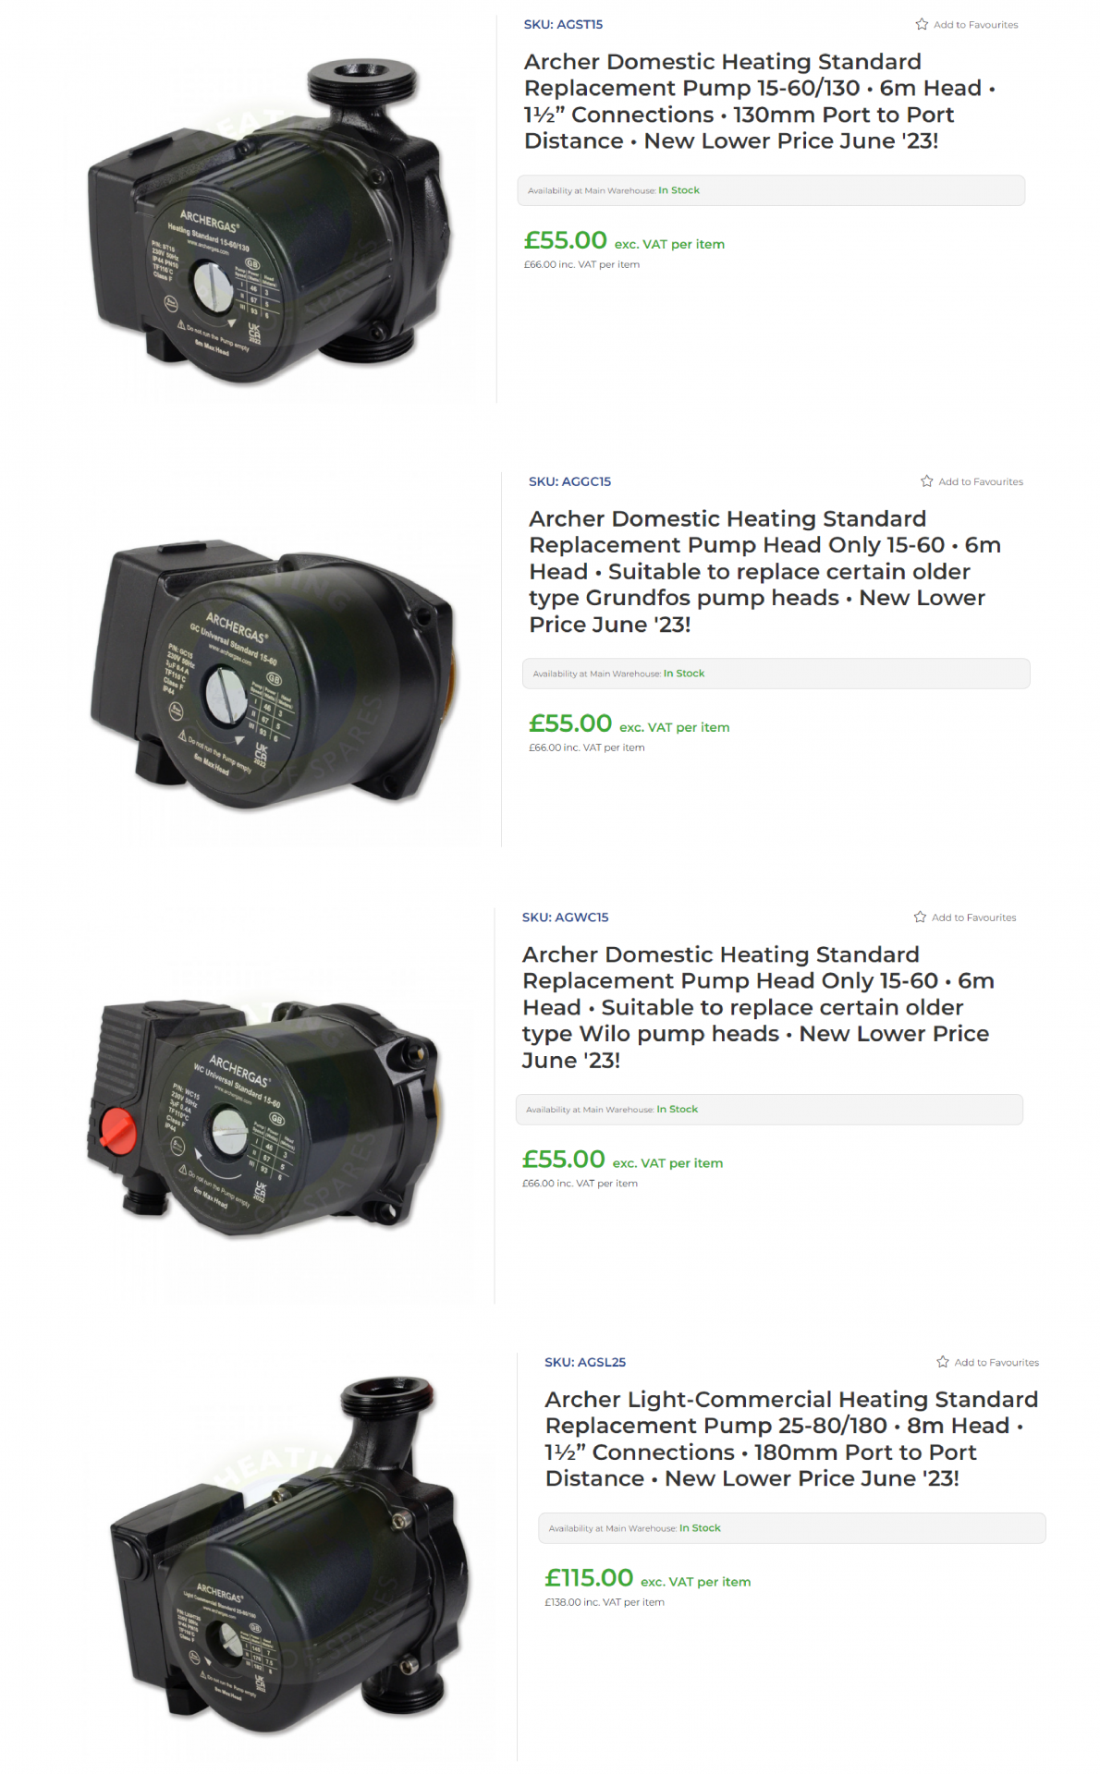Click the favourites star for SKU AGGC15
1100x1774 pixels.
point(926,480)
